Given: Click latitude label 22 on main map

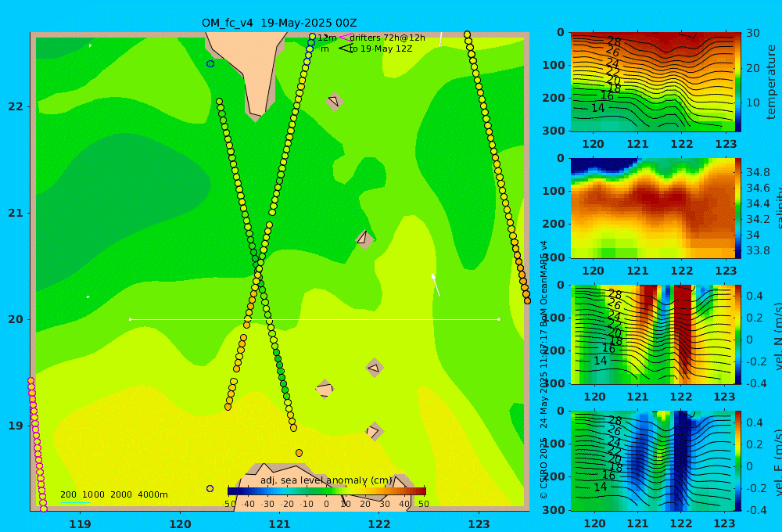Looking at the screenshot, I should pyautogui.click(x=16, y=106).
